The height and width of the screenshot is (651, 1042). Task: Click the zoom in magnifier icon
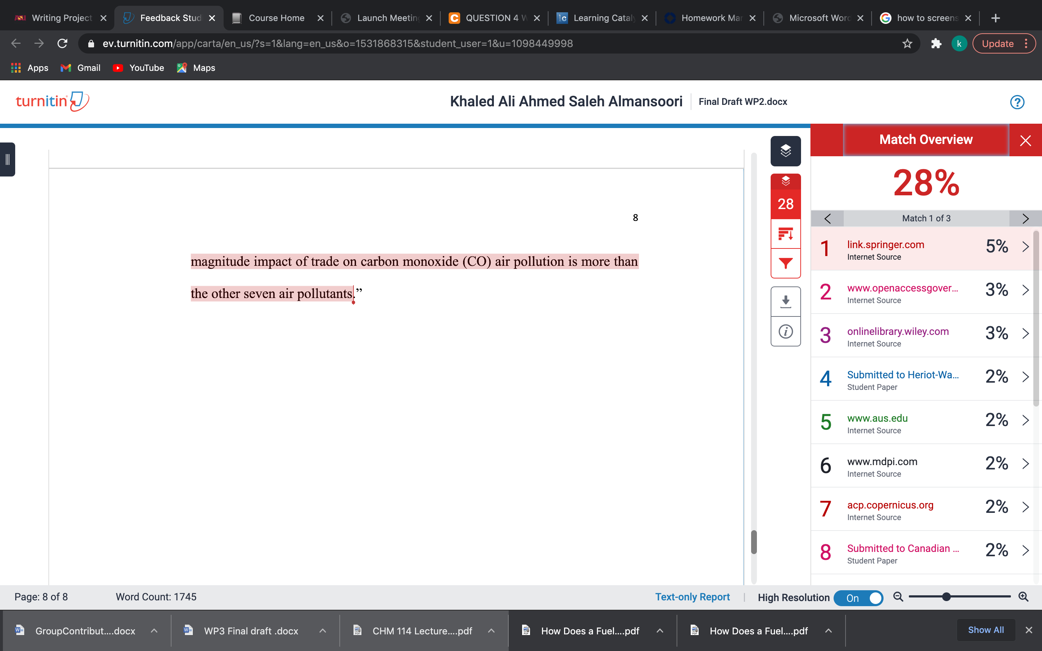(x=1024, y=597)
